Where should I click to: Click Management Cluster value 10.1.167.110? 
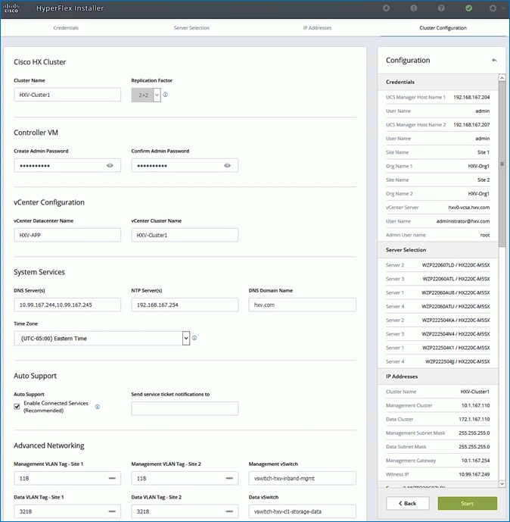point(475,405)
